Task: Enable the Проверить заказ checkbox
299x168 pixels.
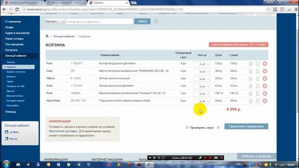Action: click(x=187, y=127)
